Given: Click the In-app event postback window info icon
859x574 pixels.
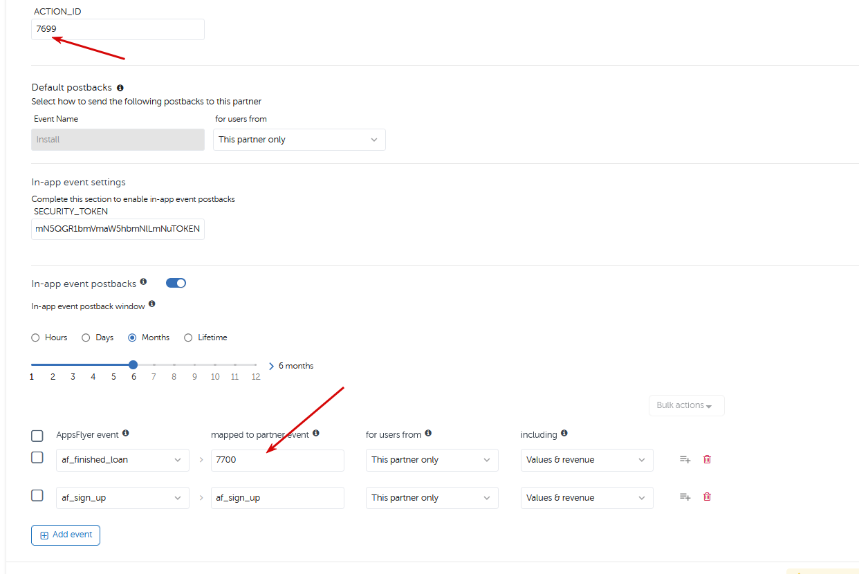Looking at the screenshot, I should tap(151, 304).
